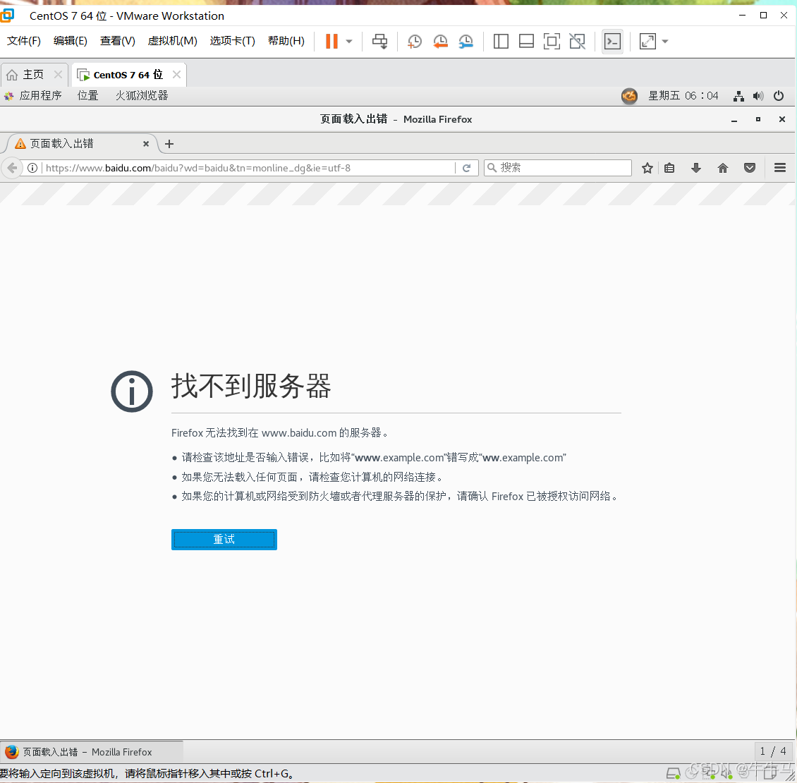Click the 重试 retry button

tap(224, 540)
